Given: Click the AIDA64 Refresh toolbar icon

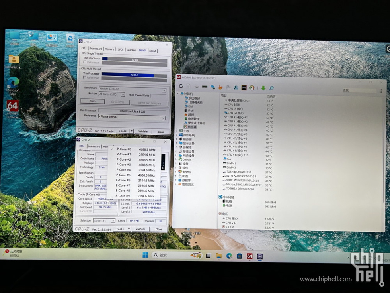Looking at the screenshot, I should (x=181, y=87).
